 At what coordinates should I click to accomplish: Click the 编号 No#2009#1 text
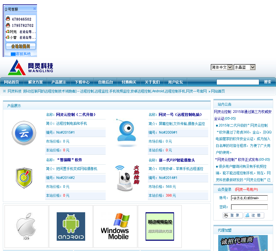click(x=163, y=132)
